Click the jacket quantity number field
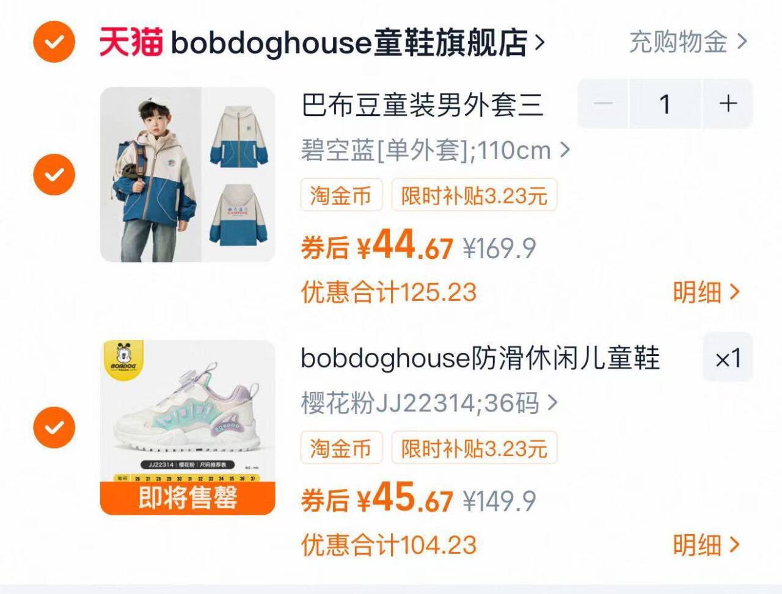The width and height of the screenshot is (782, 594). click(x=665, y=104)
